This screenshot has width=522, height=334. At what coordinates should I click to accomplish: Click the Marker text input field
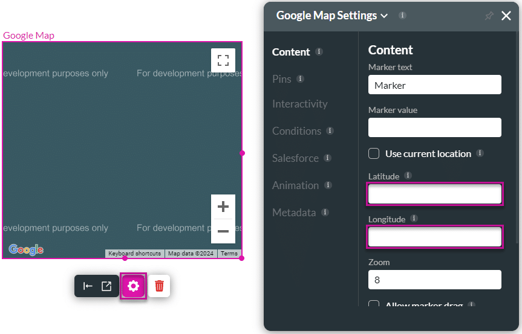pyautogui.click(x=434, y=85)
